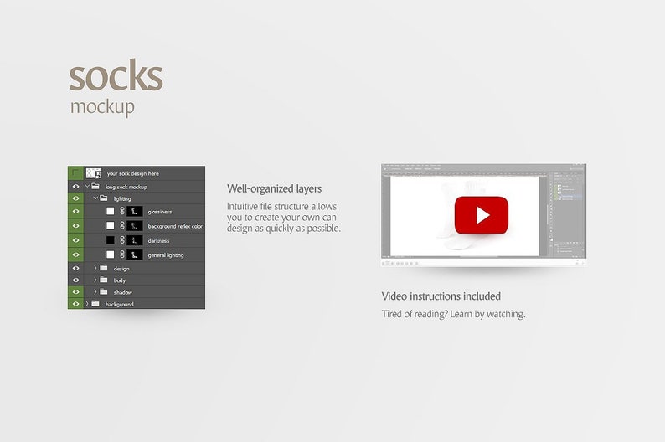This screenshot has height=442, width=665.
Task: Hide the background group
Action: [x=75, y=304]
